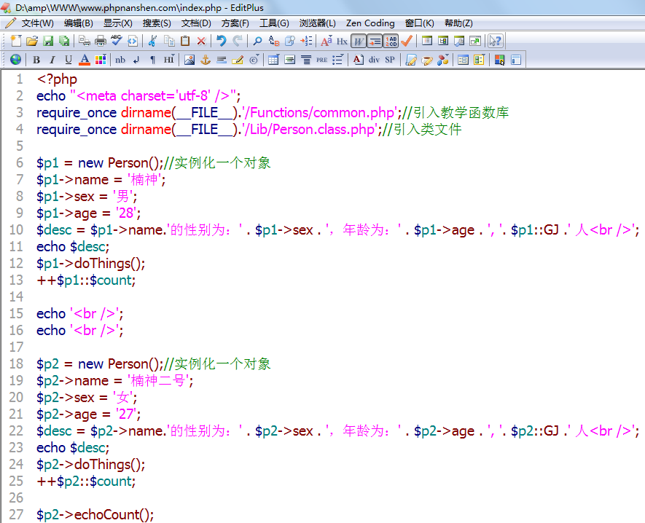
Task: Open the List tag dropdown
Action: click(x=337, y=60)
